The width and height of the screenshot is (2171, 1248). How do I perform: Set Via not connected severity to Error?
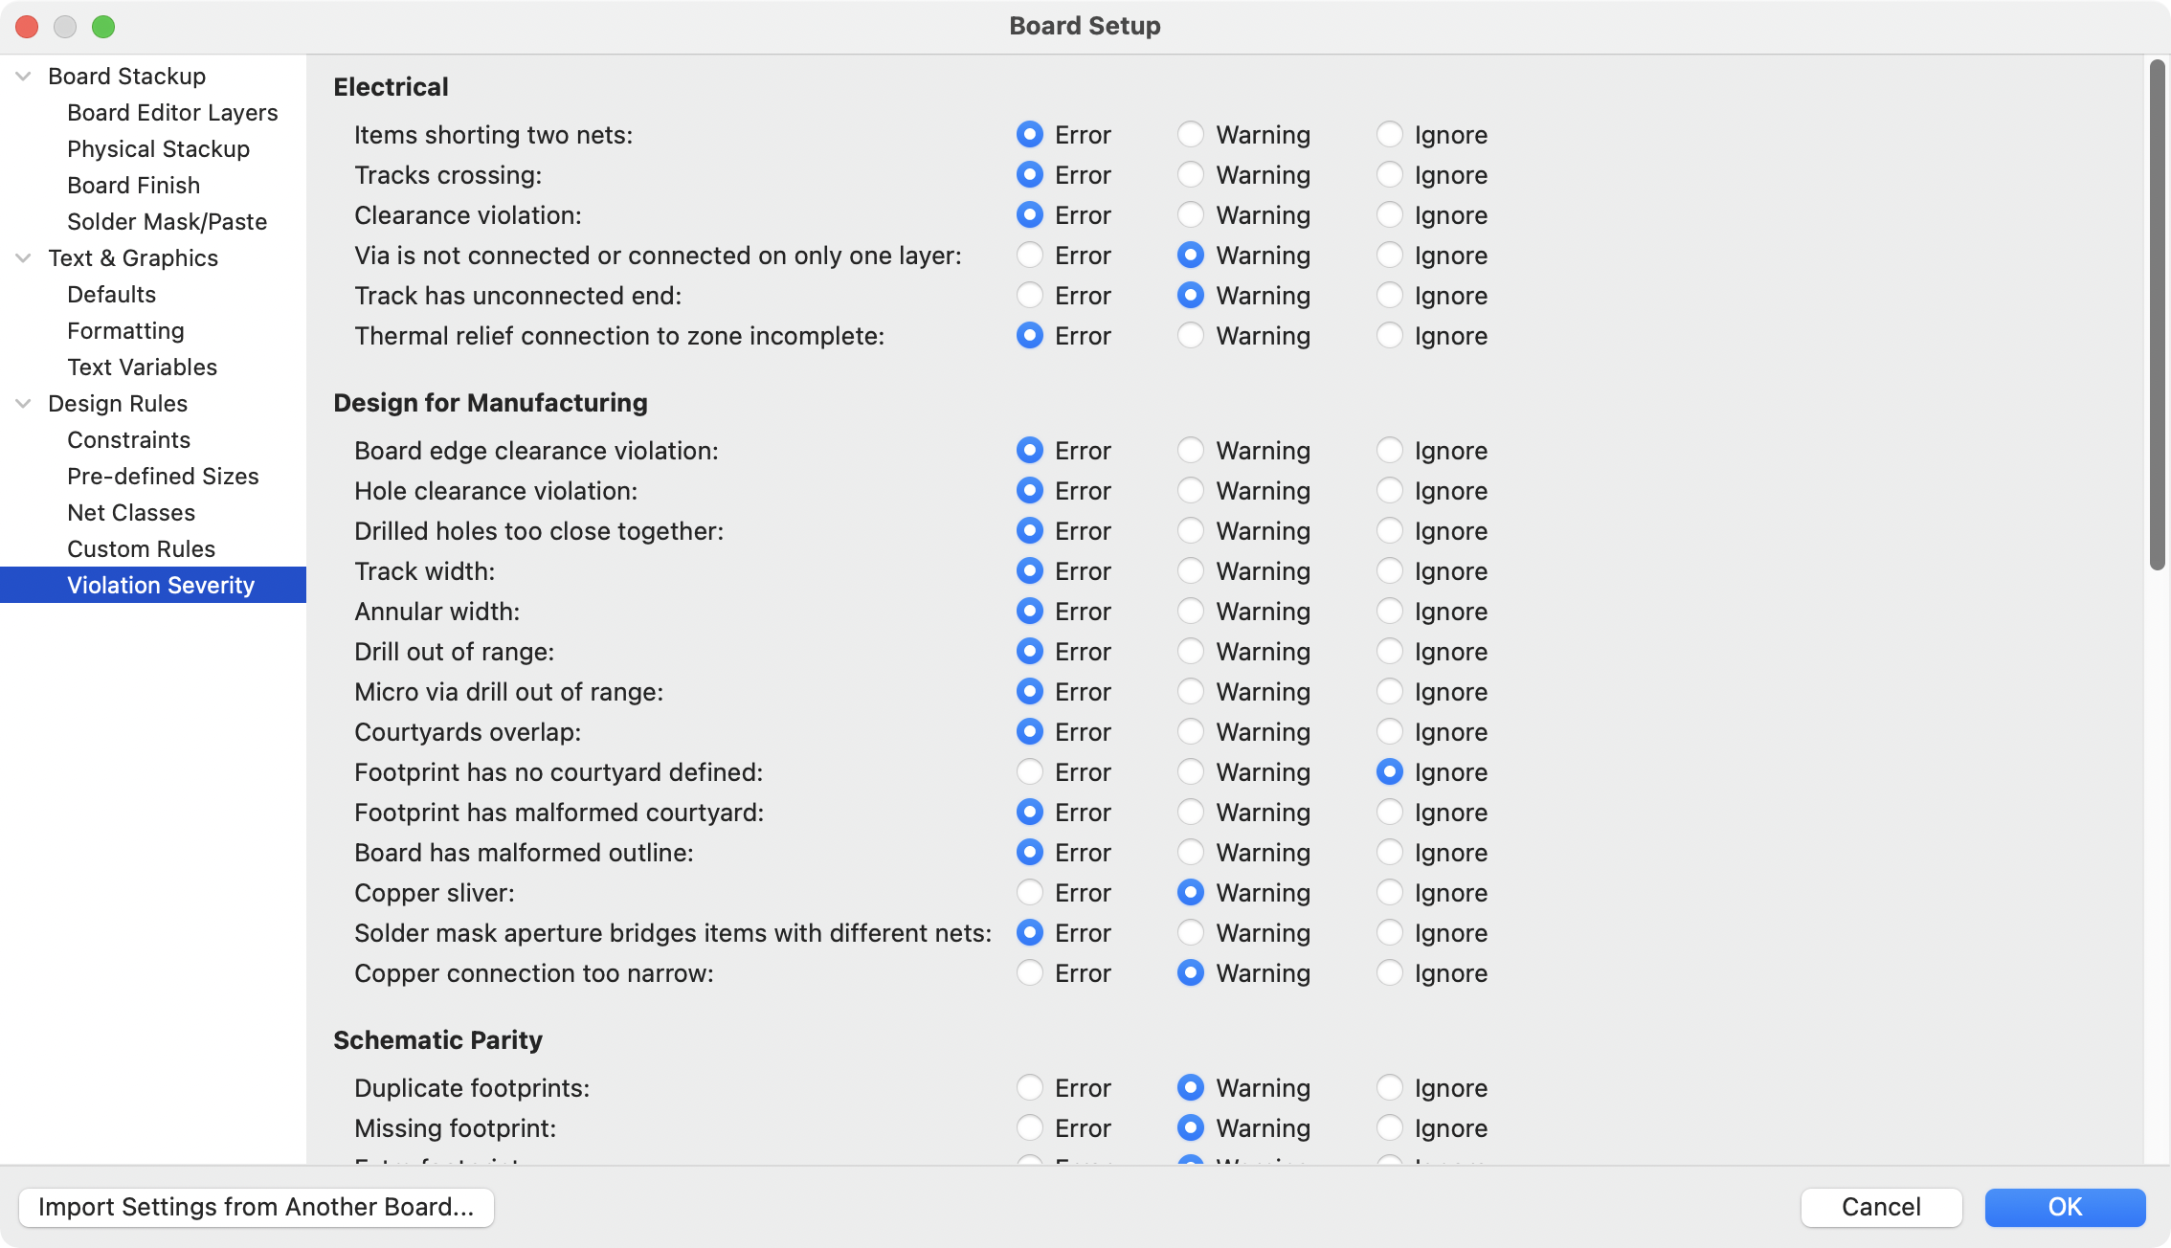[1029, 256]
